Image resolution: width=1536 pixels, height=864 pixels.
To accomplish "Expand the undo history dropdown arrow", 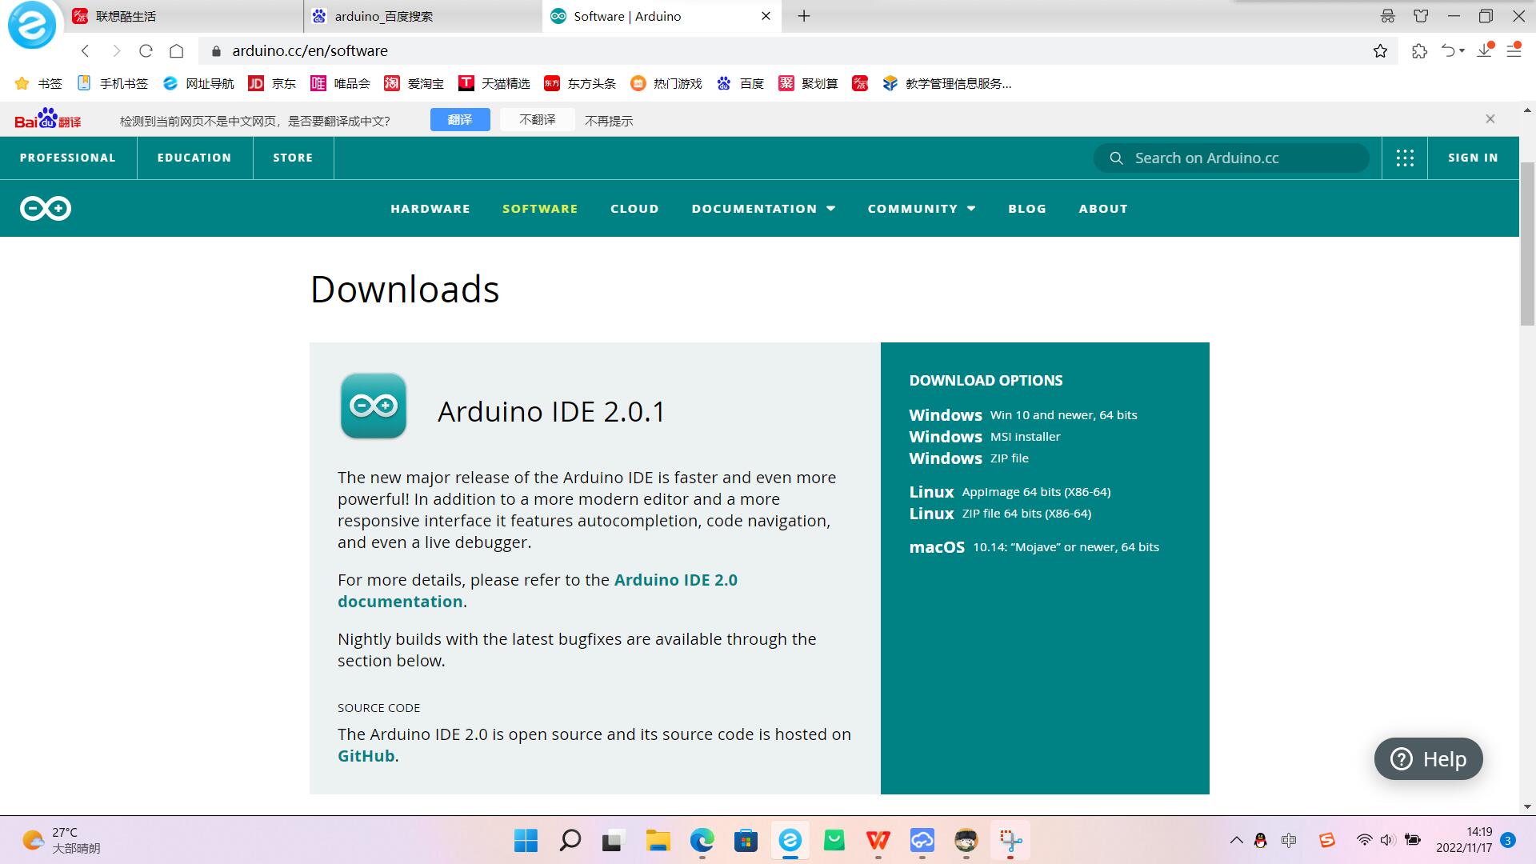I will (x=1462, y=51).
